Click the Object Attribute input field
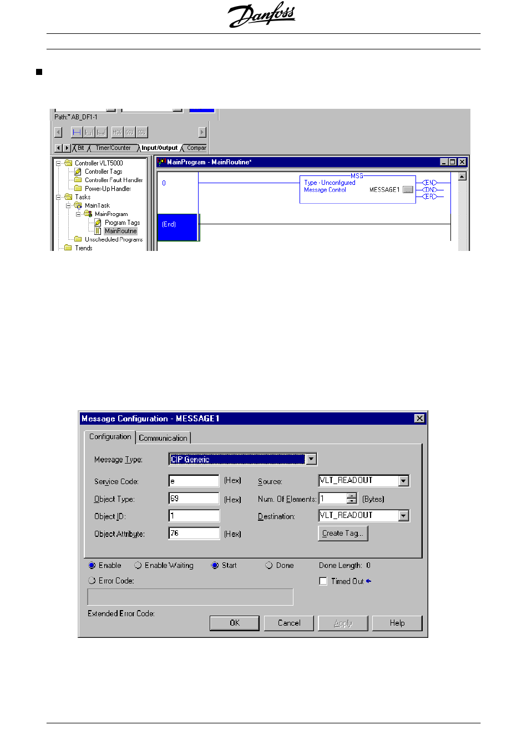Image resolution: width=527 pixels, height=755 pixels. tap(194, 533)
